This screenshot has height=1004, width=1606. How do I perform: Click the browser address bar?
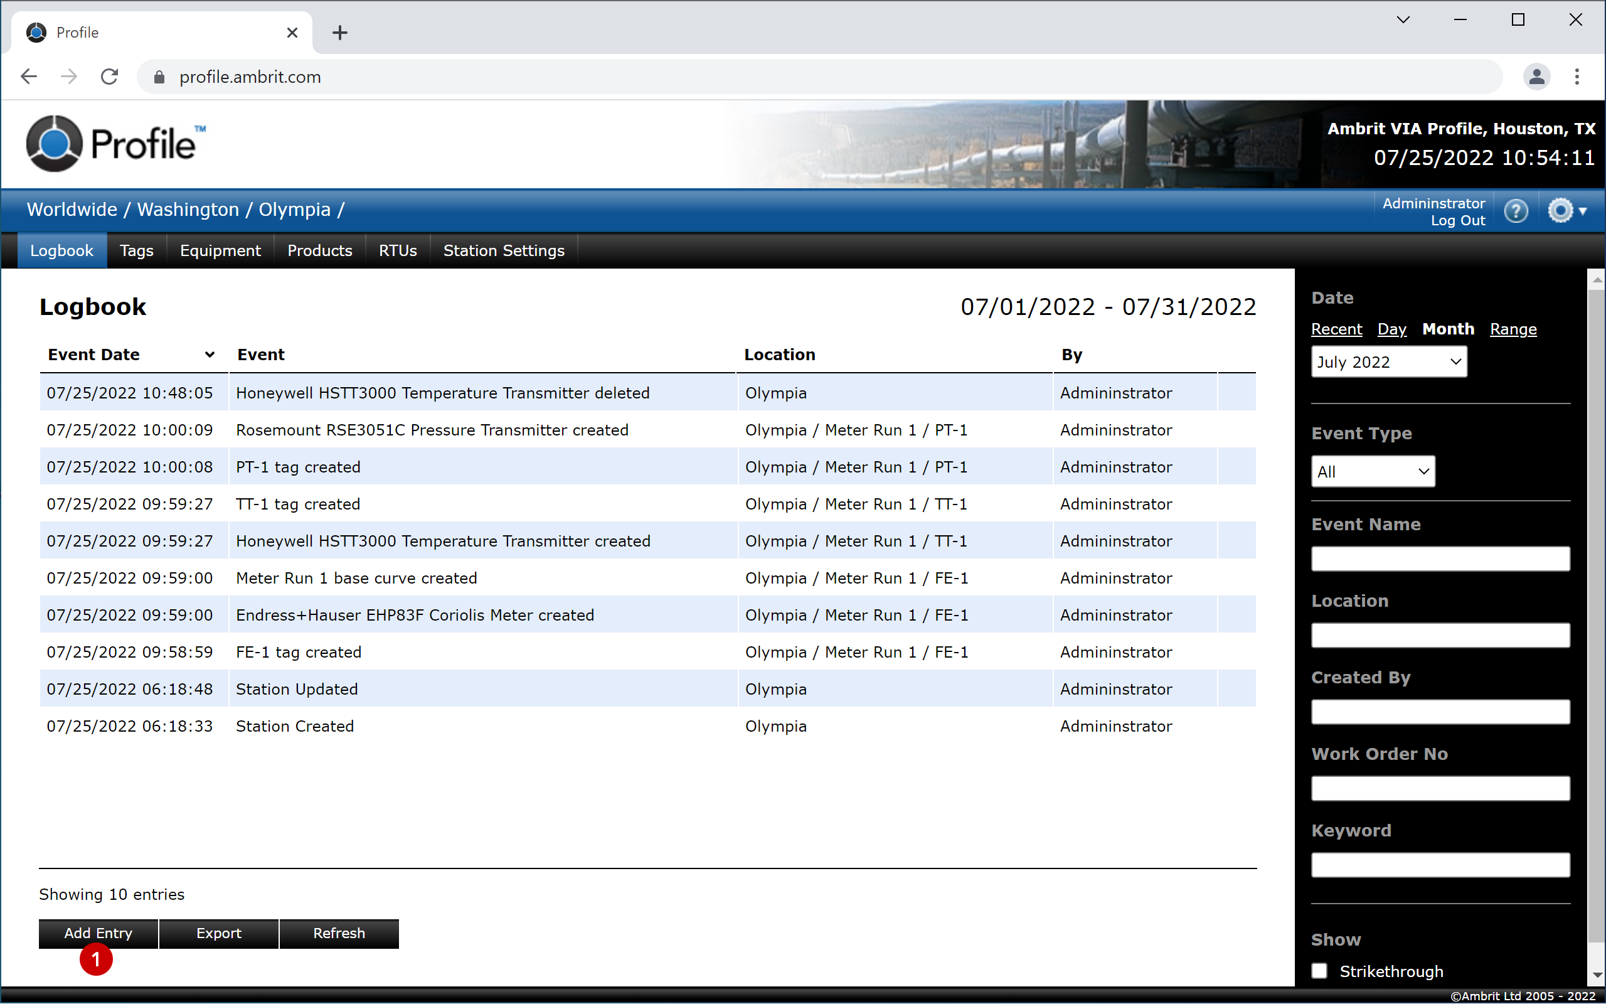[x=819, y=77]
